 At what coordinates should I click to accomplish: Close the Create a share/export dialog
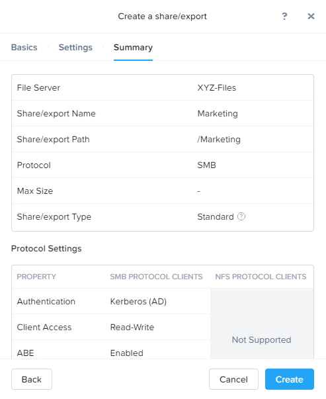311,17
